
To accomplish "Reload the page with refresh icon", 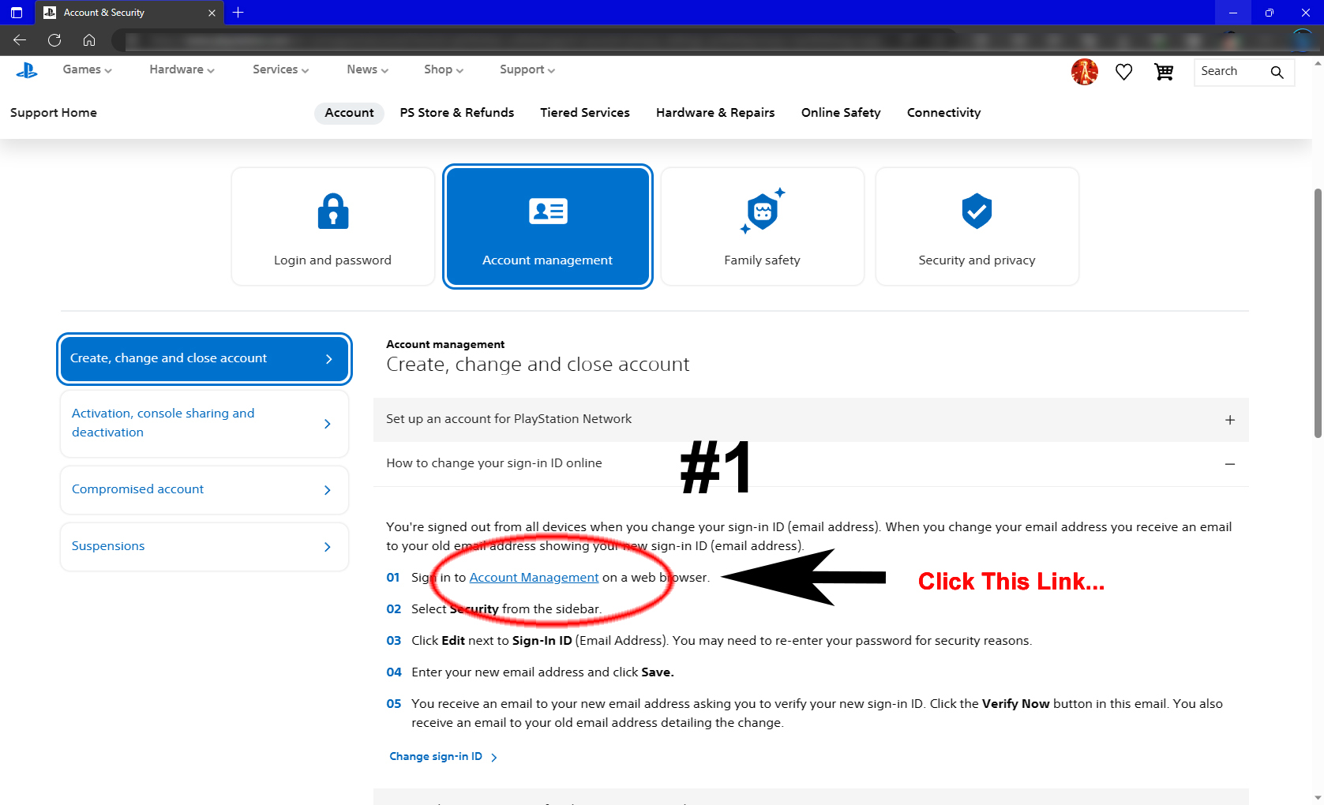I will coord(54,40).
